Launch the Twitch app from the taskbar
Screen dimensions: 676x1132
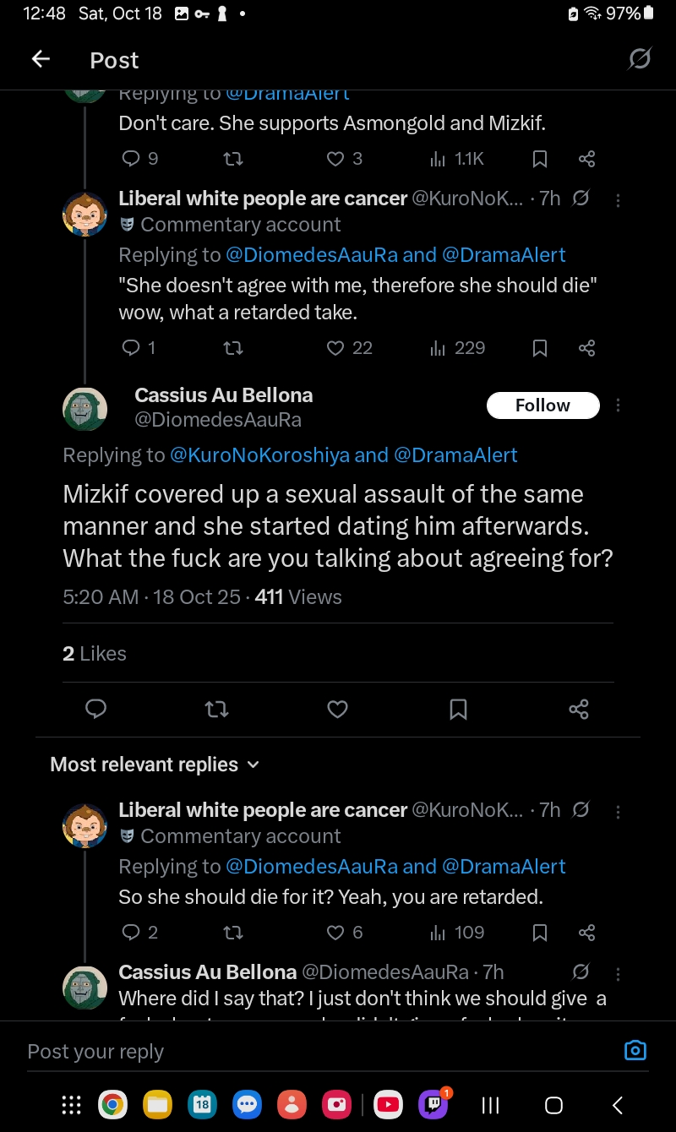click(433, 1104)
